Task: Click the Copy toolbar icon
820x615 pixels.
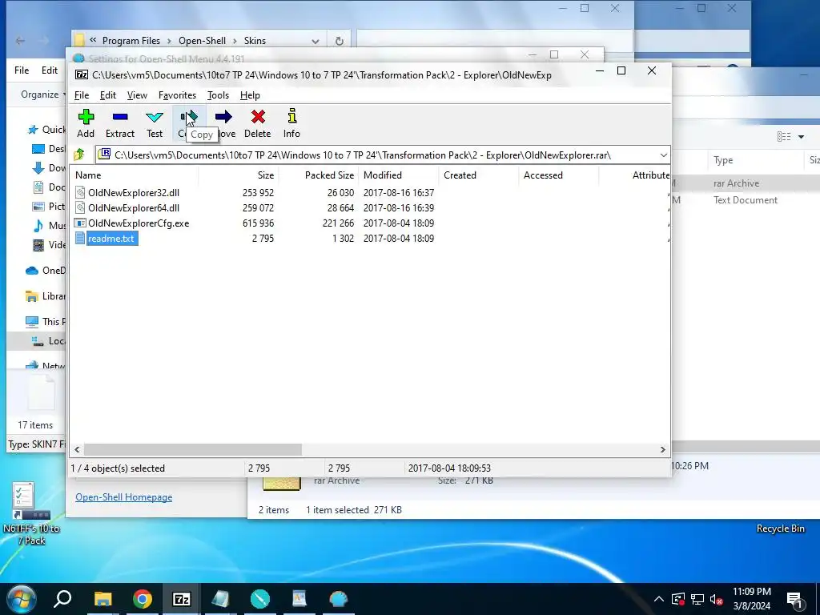Action: pos(189,117)
